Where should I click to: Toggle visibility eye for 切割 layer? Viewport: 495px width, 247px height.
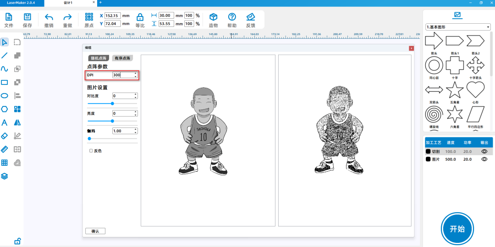(484, 151)
